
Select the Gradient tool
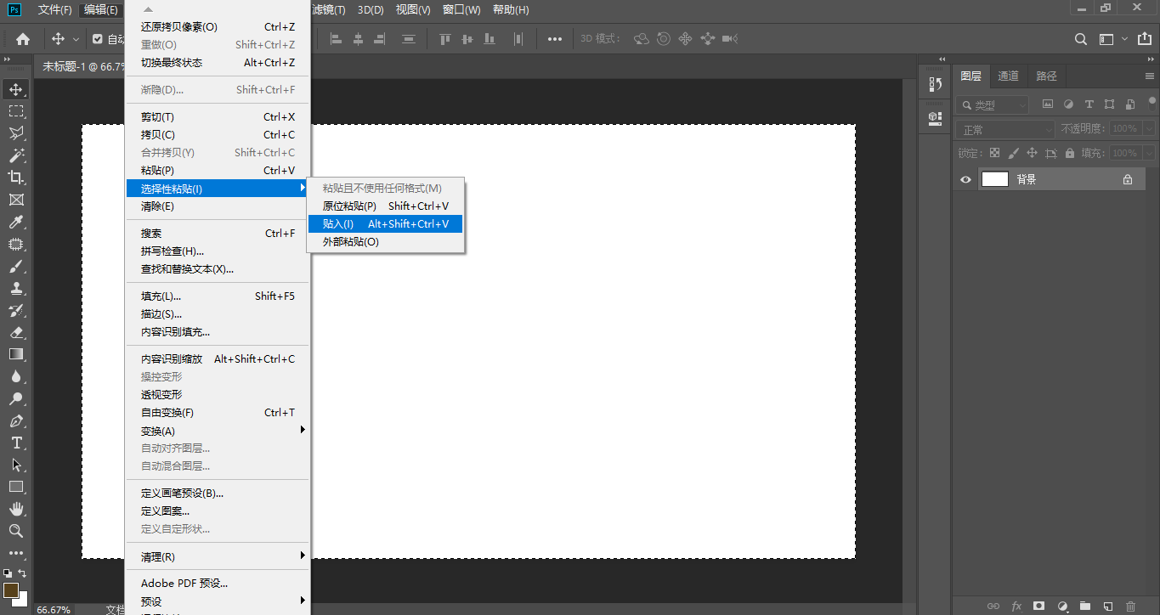pyautogui.click(x=16, y=354)
